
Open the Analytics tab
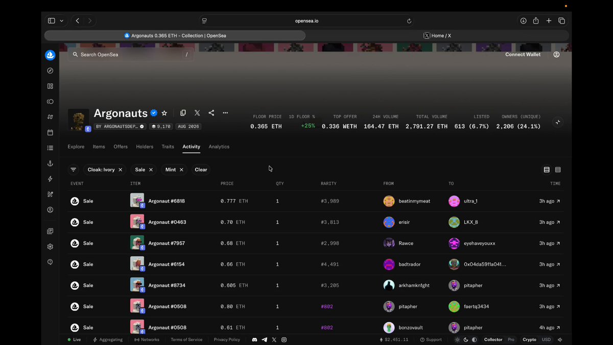[219, 147]
